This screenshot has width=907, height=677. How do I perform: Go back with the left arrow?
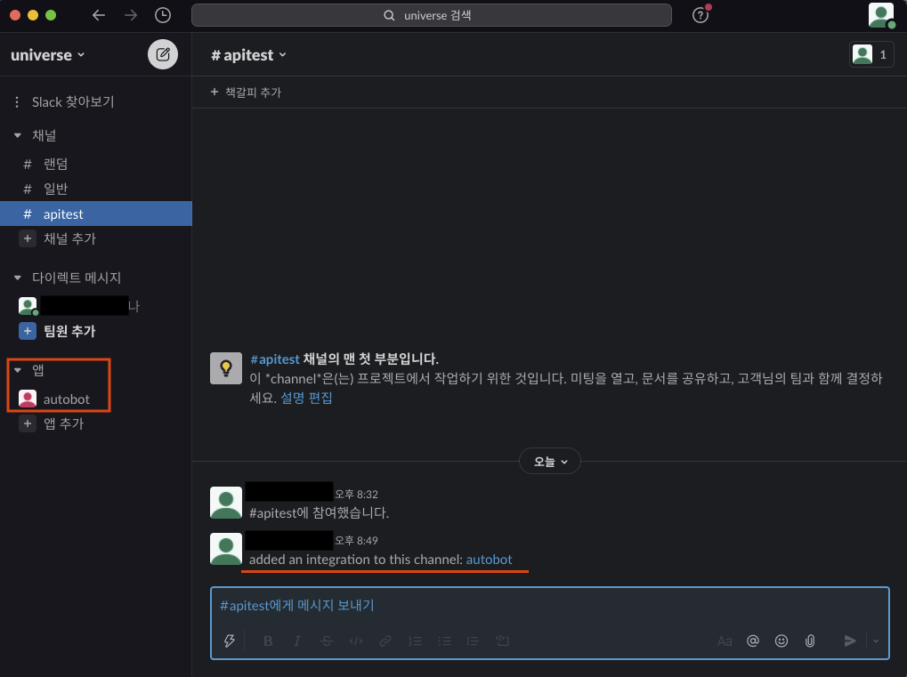99,15
